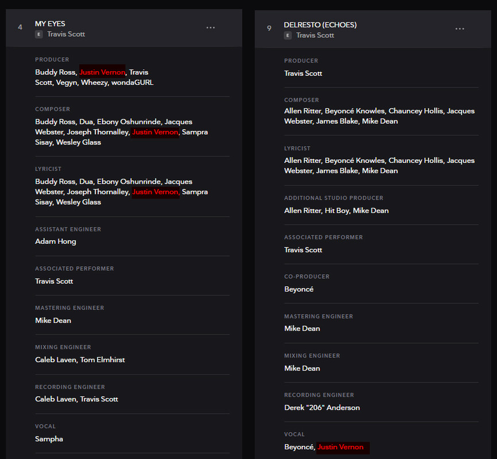Click Wesley Glass in MY EYES composer list
This screenshot has height=459, width=497.
78,142
